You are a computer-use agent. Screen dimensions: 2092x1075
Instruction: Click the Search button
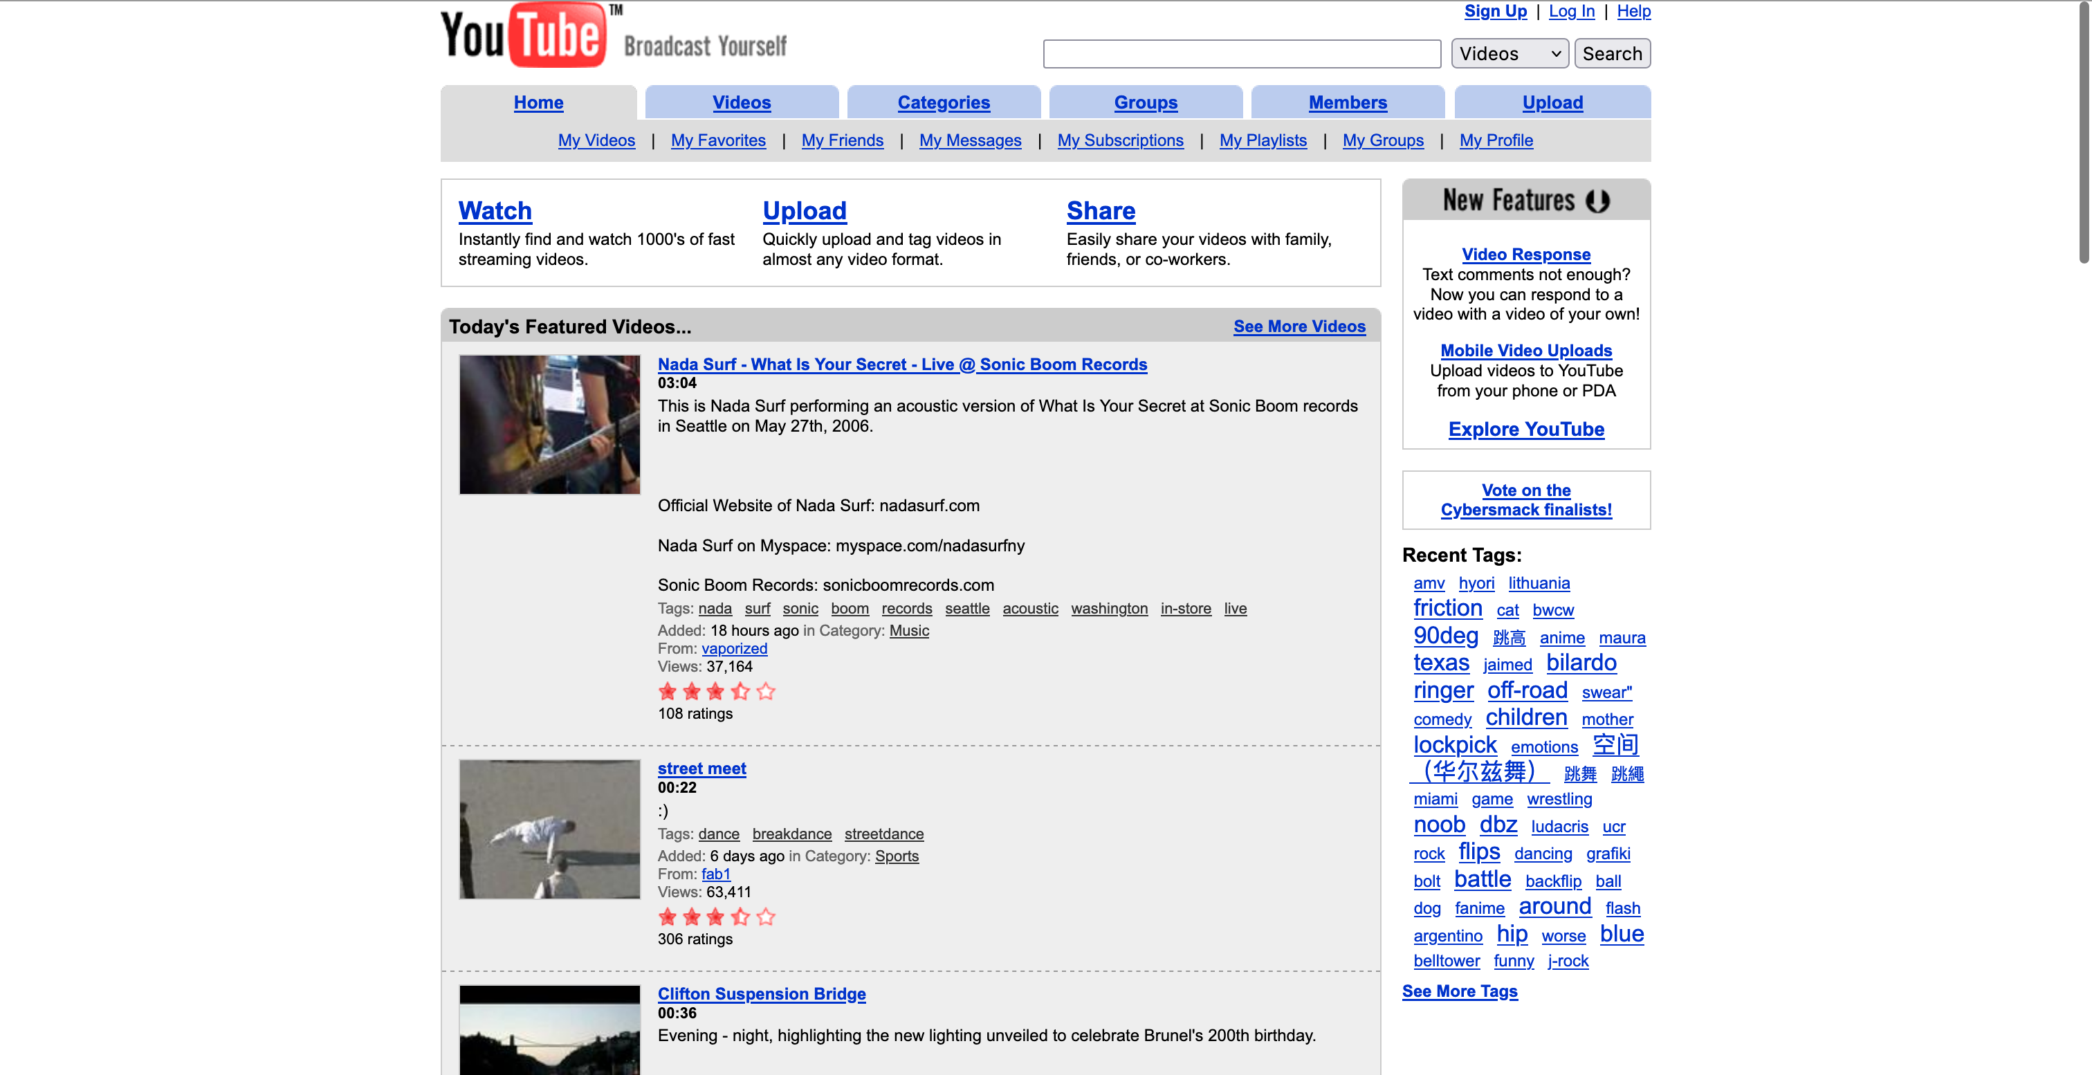pyautogui.click(x=1611, y=53)
